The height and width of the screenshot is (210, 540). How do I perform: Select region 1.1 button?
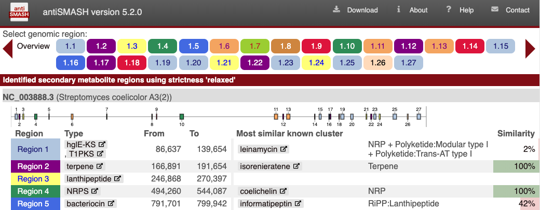71,46
